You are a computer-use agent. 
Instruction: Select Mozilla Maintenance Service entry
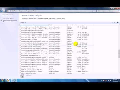point(56,68)
